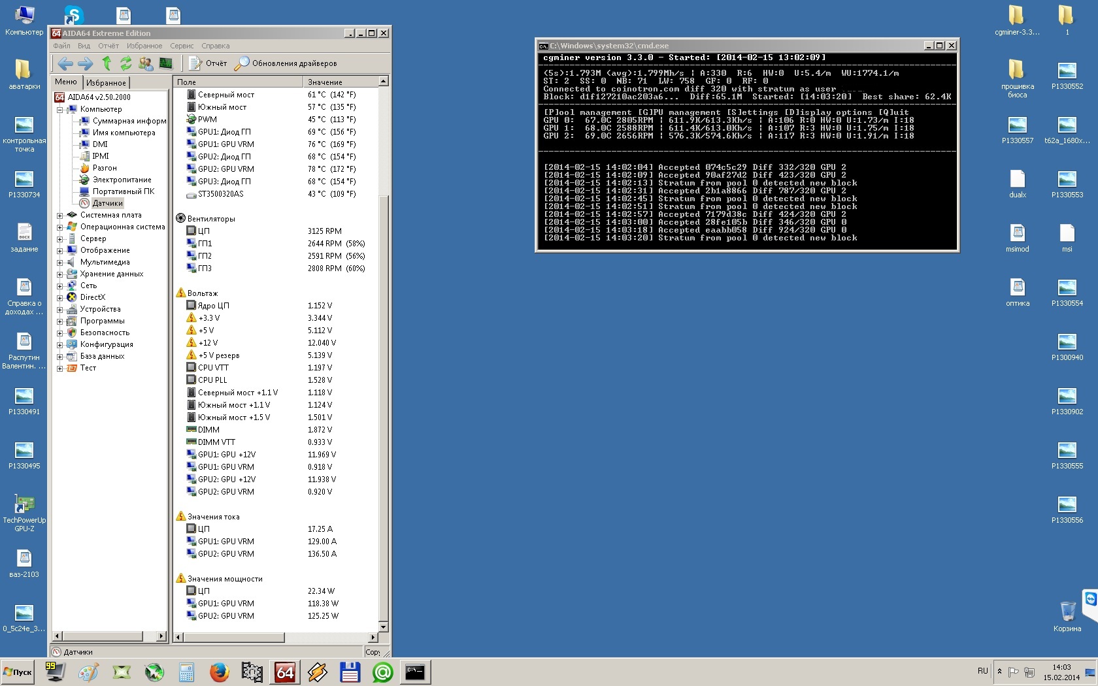
Task: Open the floppy disk taskbar icon
Action: click(350, 672)
